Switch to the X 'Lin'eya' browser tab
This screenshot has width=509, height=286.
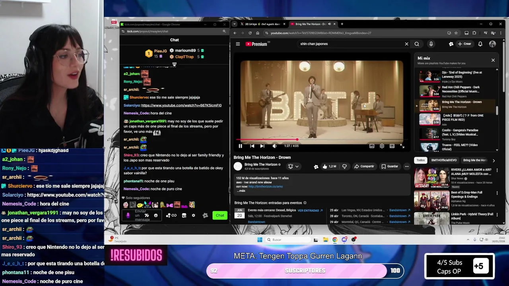click(262, 24)
